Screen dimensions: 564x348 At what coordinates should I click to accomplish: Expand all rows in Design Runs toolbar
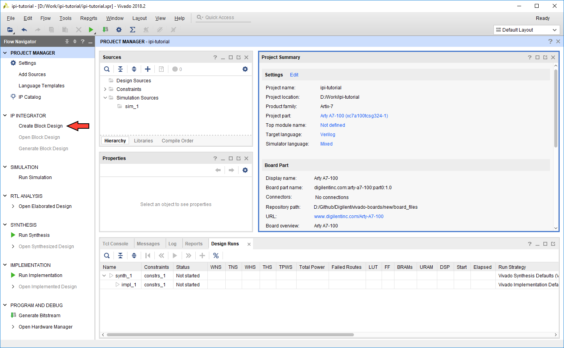click(x=134, y=256)
